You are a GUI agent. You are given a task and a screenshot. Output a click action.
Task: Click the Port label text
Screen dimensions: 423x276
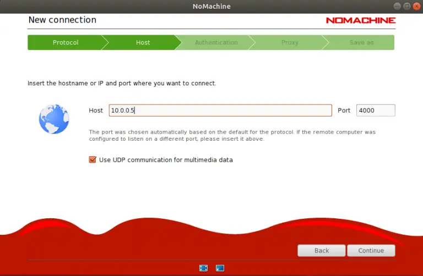[344, 111]
